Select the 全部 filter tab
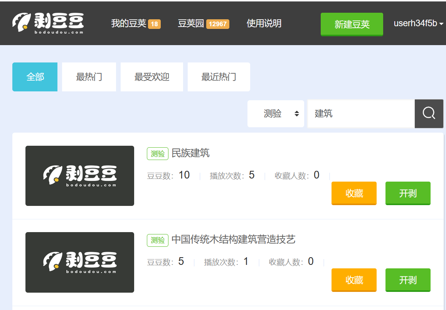446x310 pixels. [35, 77]
